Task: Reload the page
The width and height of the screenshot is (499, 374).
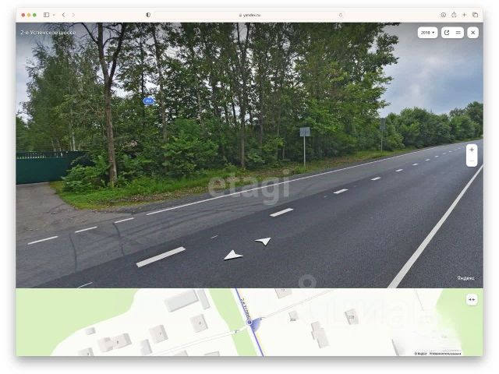Action: click(341, 15)
